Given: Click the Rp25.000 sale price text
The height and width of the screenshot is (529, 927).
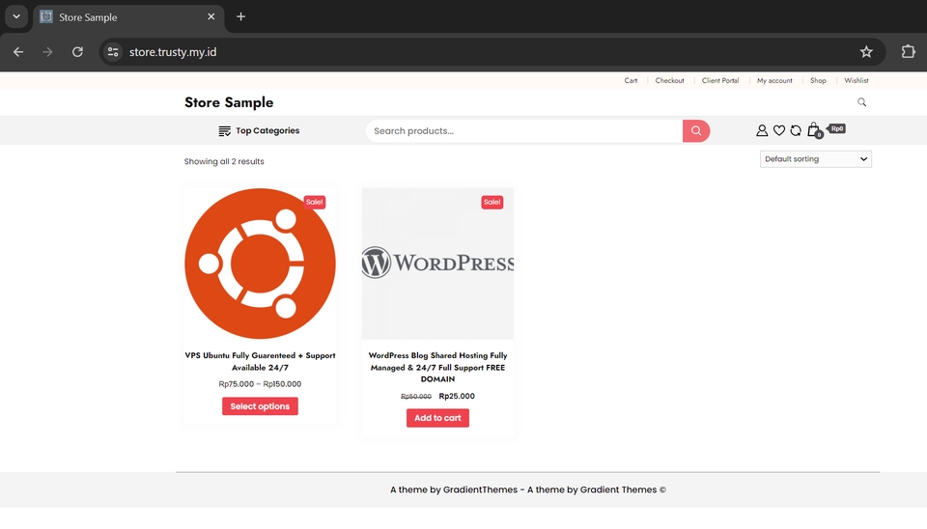Looking at the screenshot, I should click(x=457, y=396).
